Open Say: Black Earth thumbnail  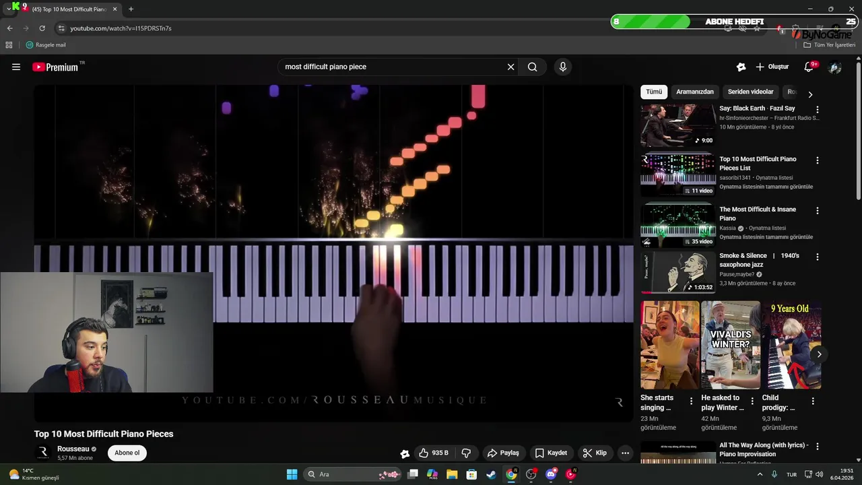click(677, 125)
